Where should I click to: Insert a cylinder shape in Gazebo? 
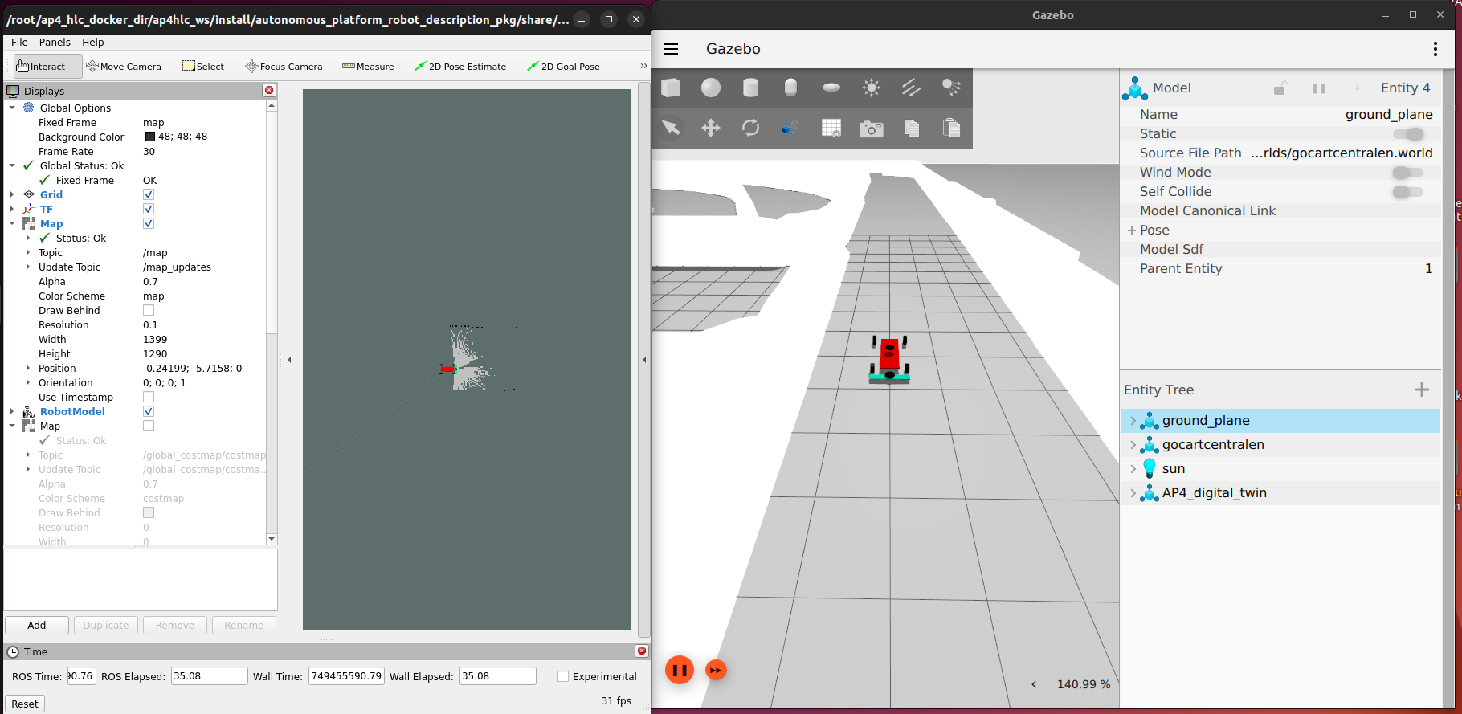pos(751,88)
